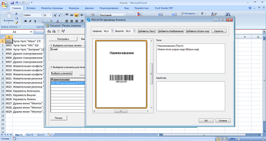
Task: Expand the font size dropdown
Action: pyautogui.click(x=50, y=15)
